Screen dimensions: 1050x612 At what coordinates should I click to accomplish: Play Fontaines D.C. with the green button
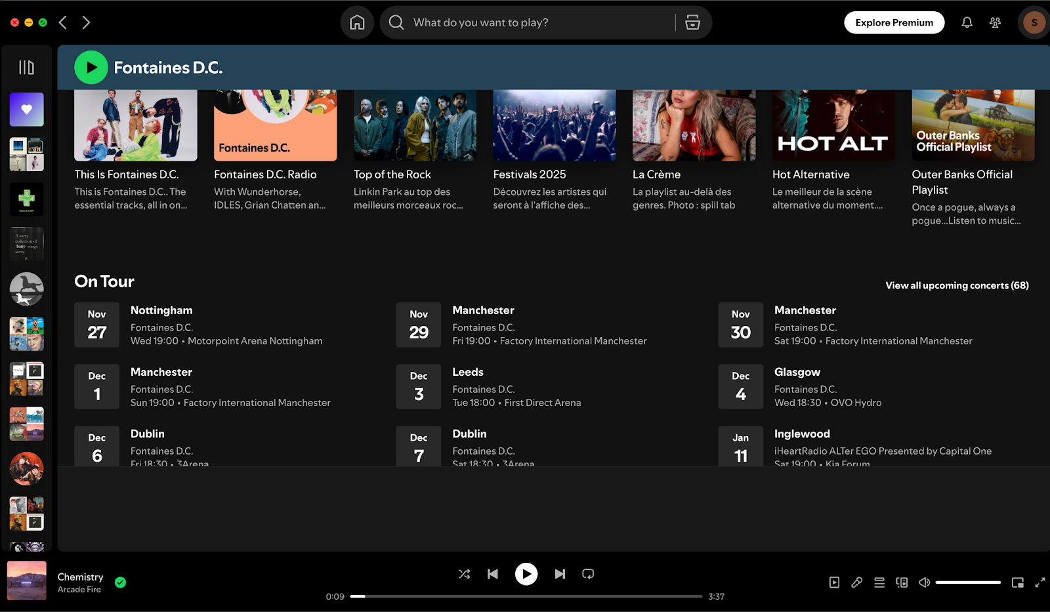pos(91,68)
